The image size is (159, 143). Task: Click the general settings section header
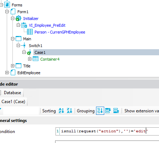coord(79,121)
